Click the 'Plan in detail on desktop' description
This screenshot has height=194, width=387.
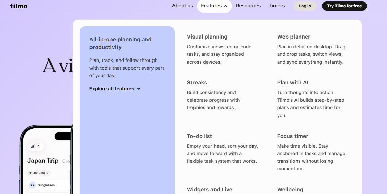311,54
